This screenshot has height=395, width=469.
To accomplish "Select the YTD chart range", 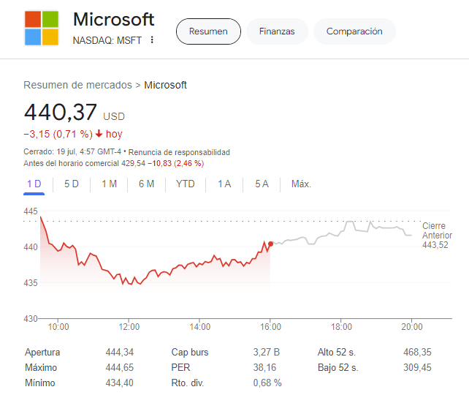I will [x=186, y=184].
